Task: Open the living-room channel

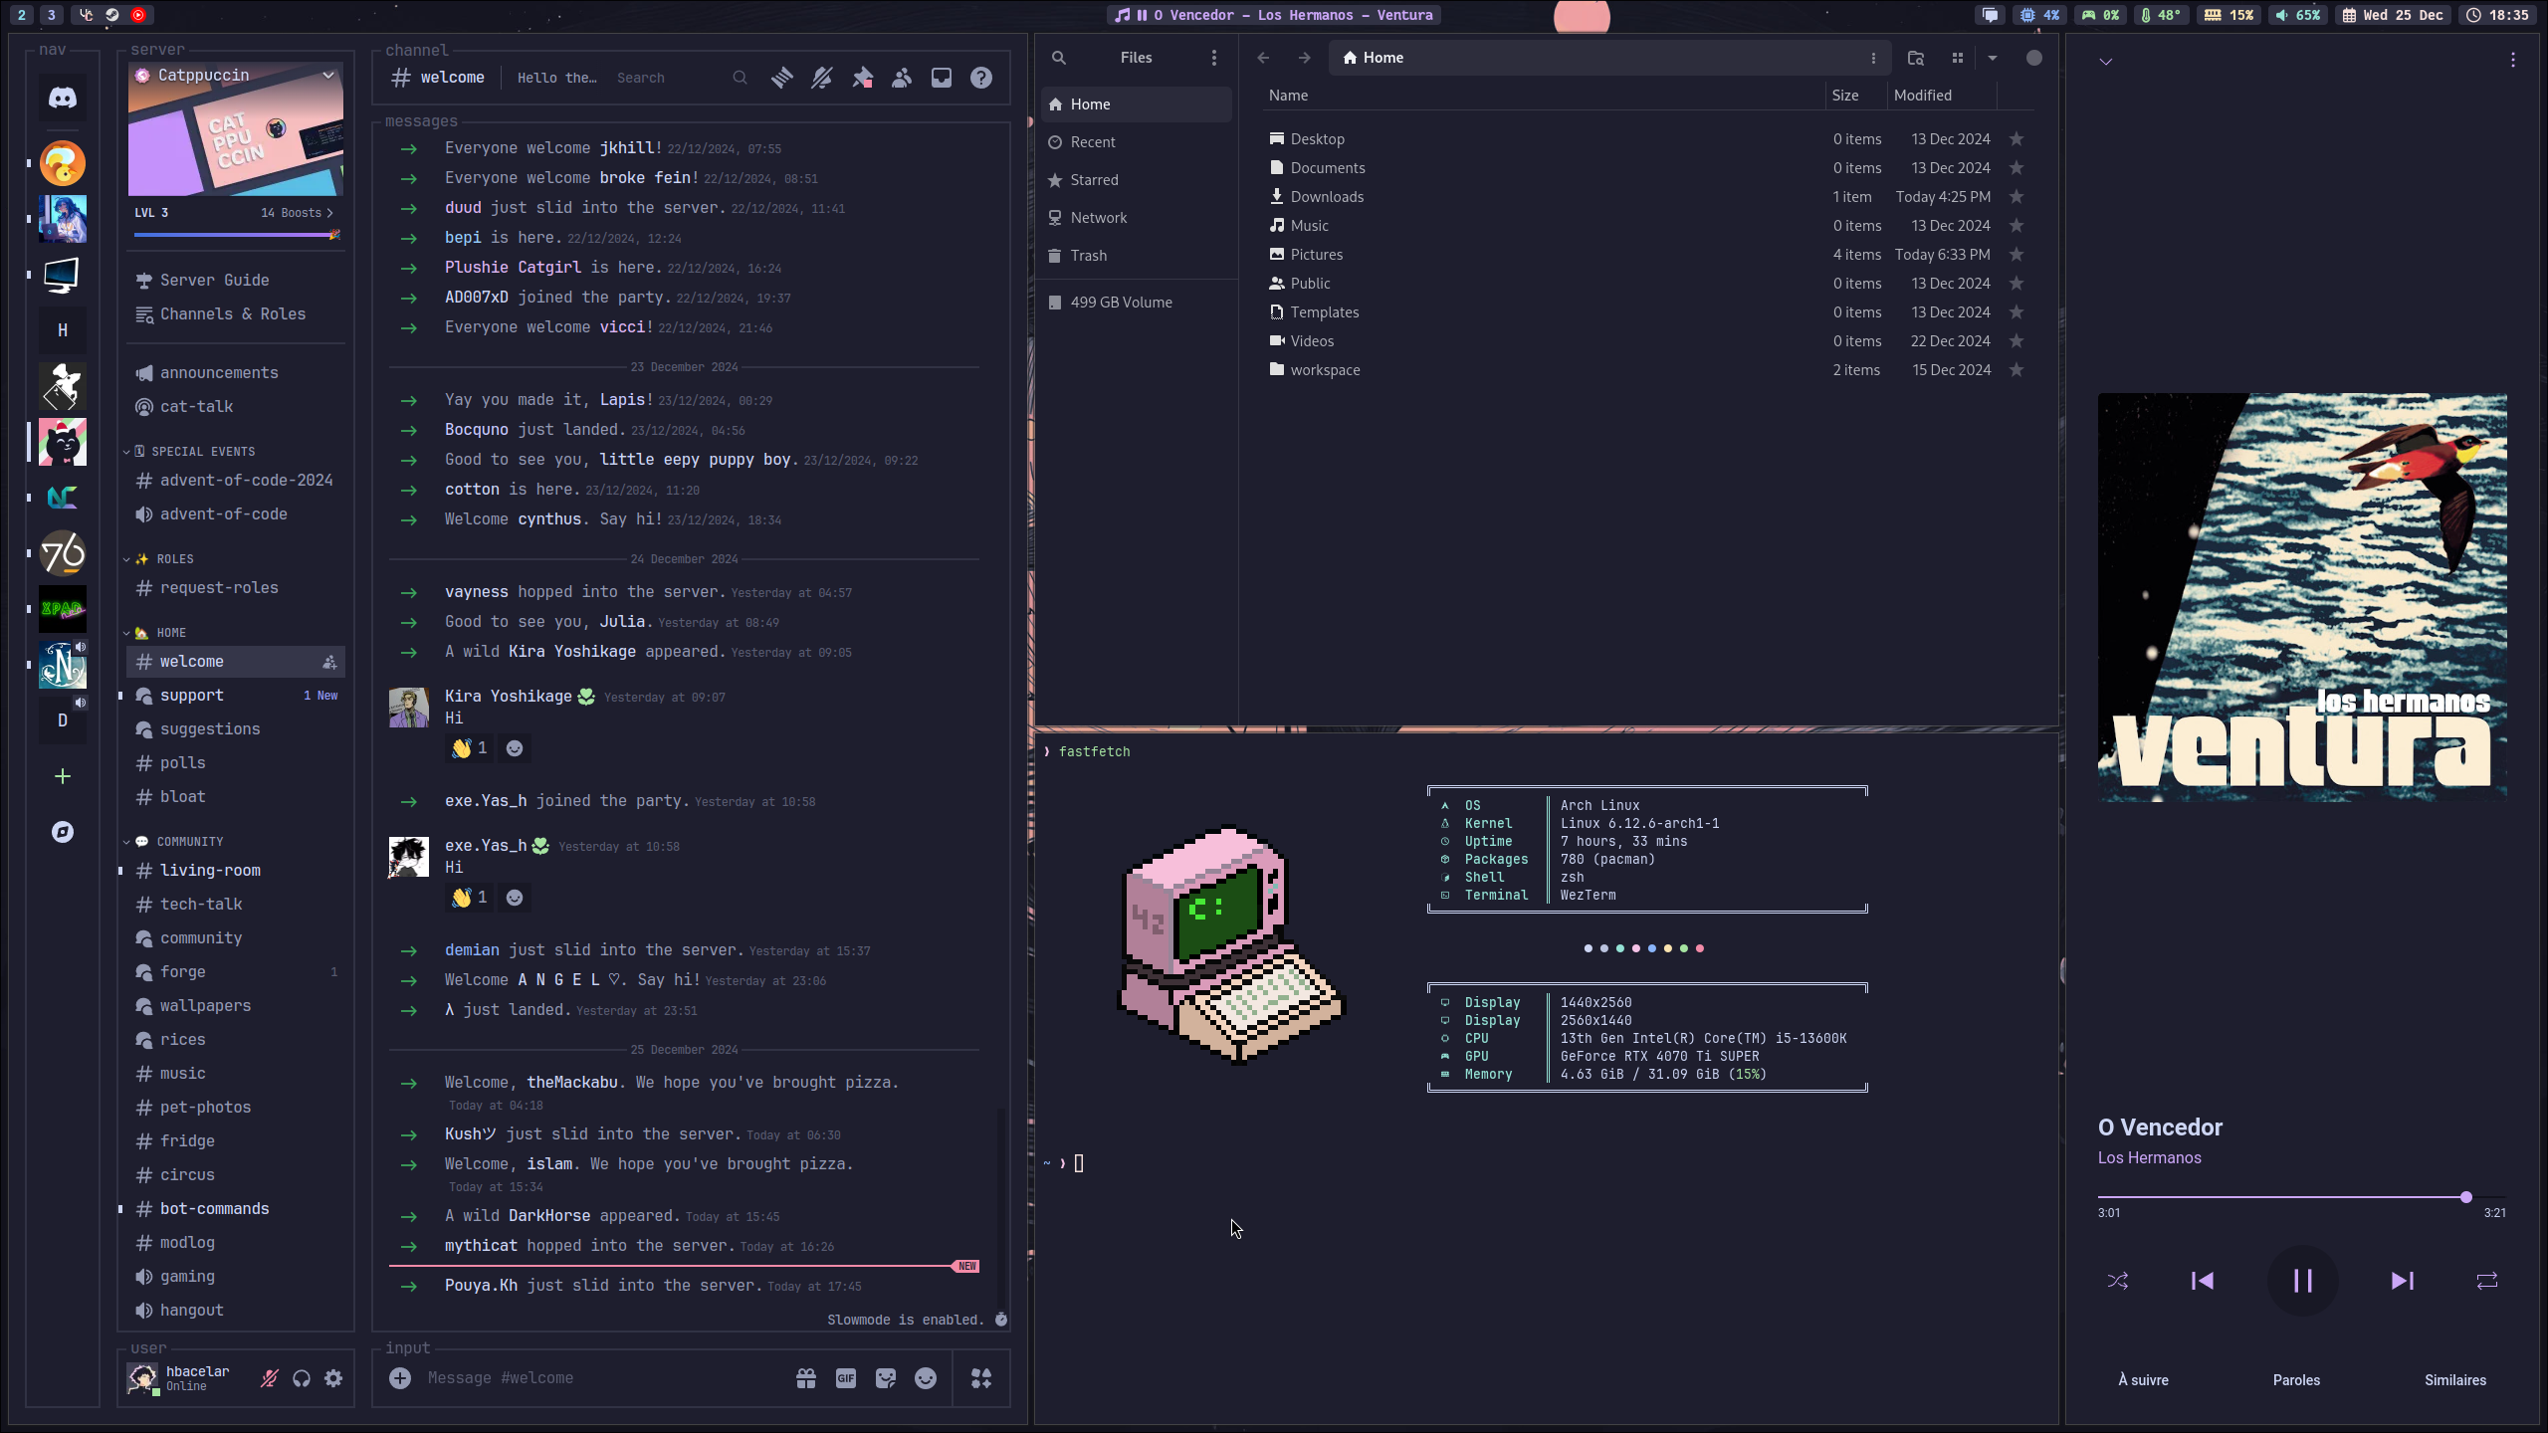Action: (236, 871)
